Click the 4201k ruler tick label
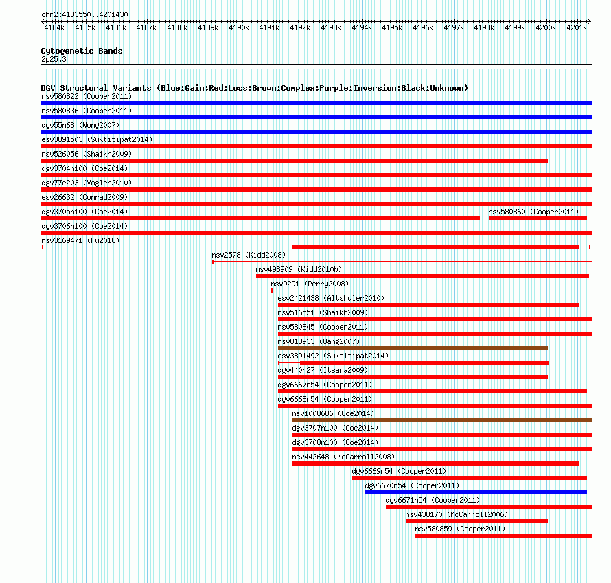 [x=576, y=27]
